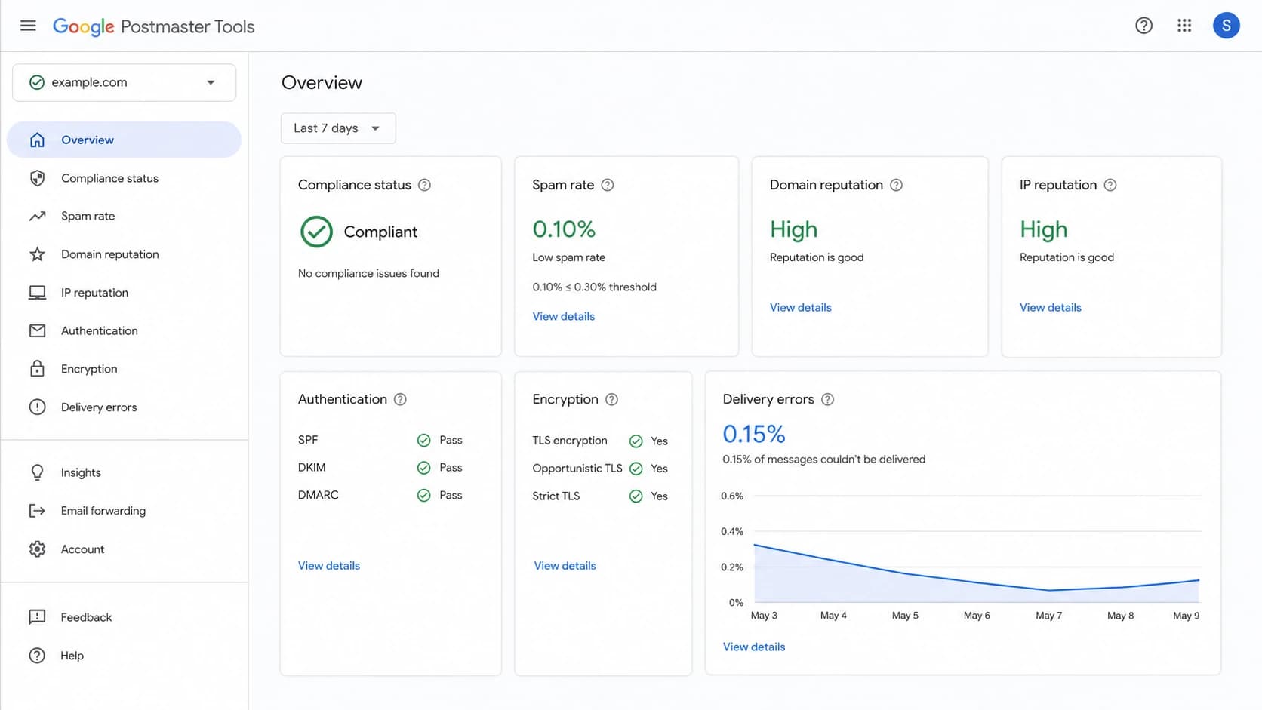This screenshot has height=710, width=1262.
Task: Click the Domain reputation star icon
Action: [37, 254]
